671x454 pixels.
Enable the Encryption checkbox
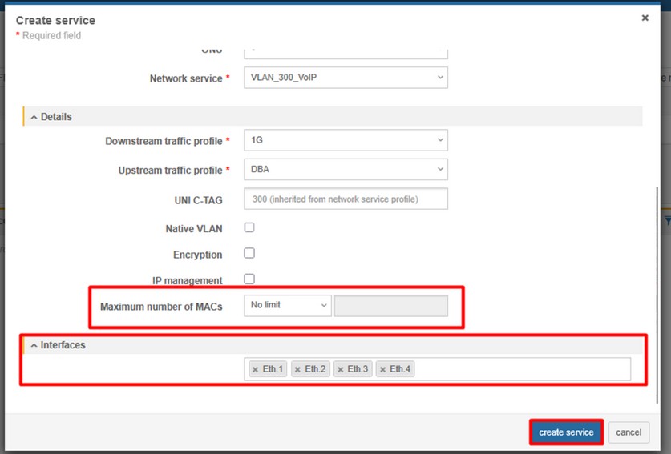[249, 253]
